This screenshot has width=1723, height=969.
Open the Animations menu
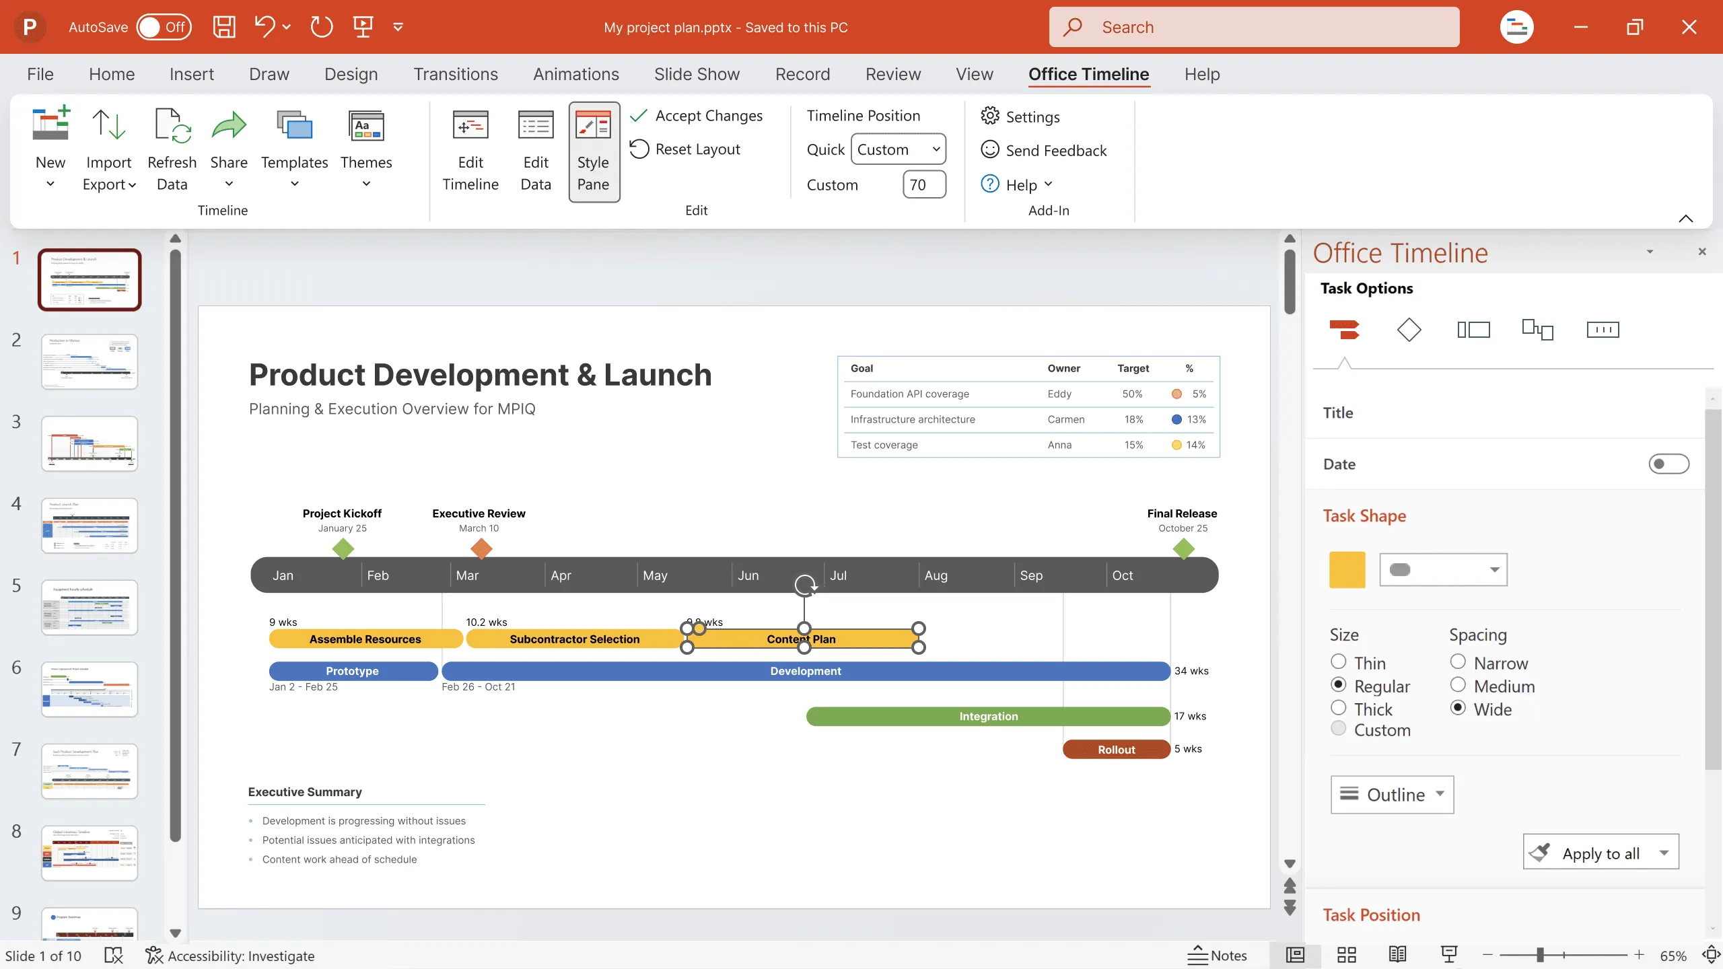576,73
